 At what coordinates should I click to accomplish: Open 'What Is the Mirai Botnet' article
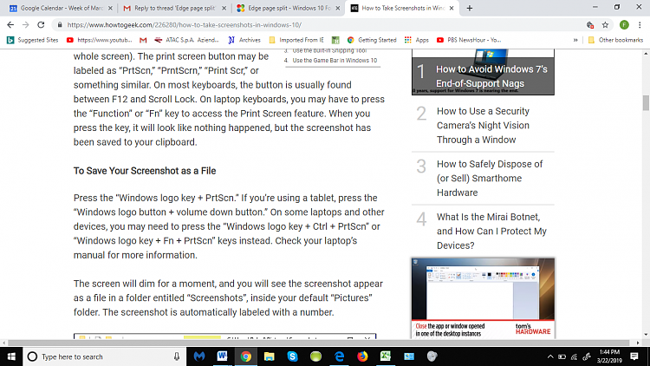tap(491, 232)
